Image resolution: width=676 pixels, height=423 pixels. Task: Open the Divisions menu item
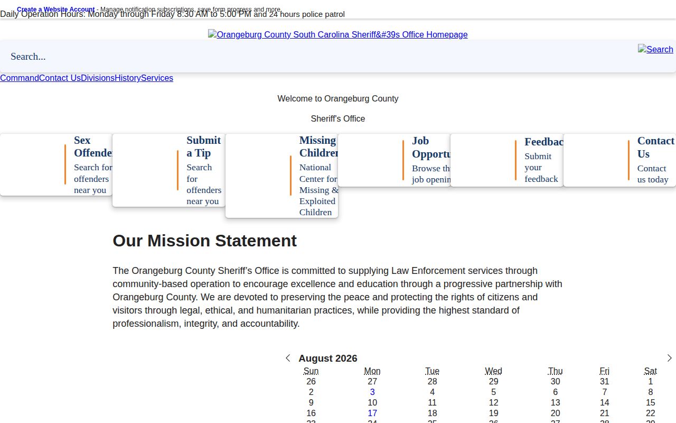pos(98,78)
